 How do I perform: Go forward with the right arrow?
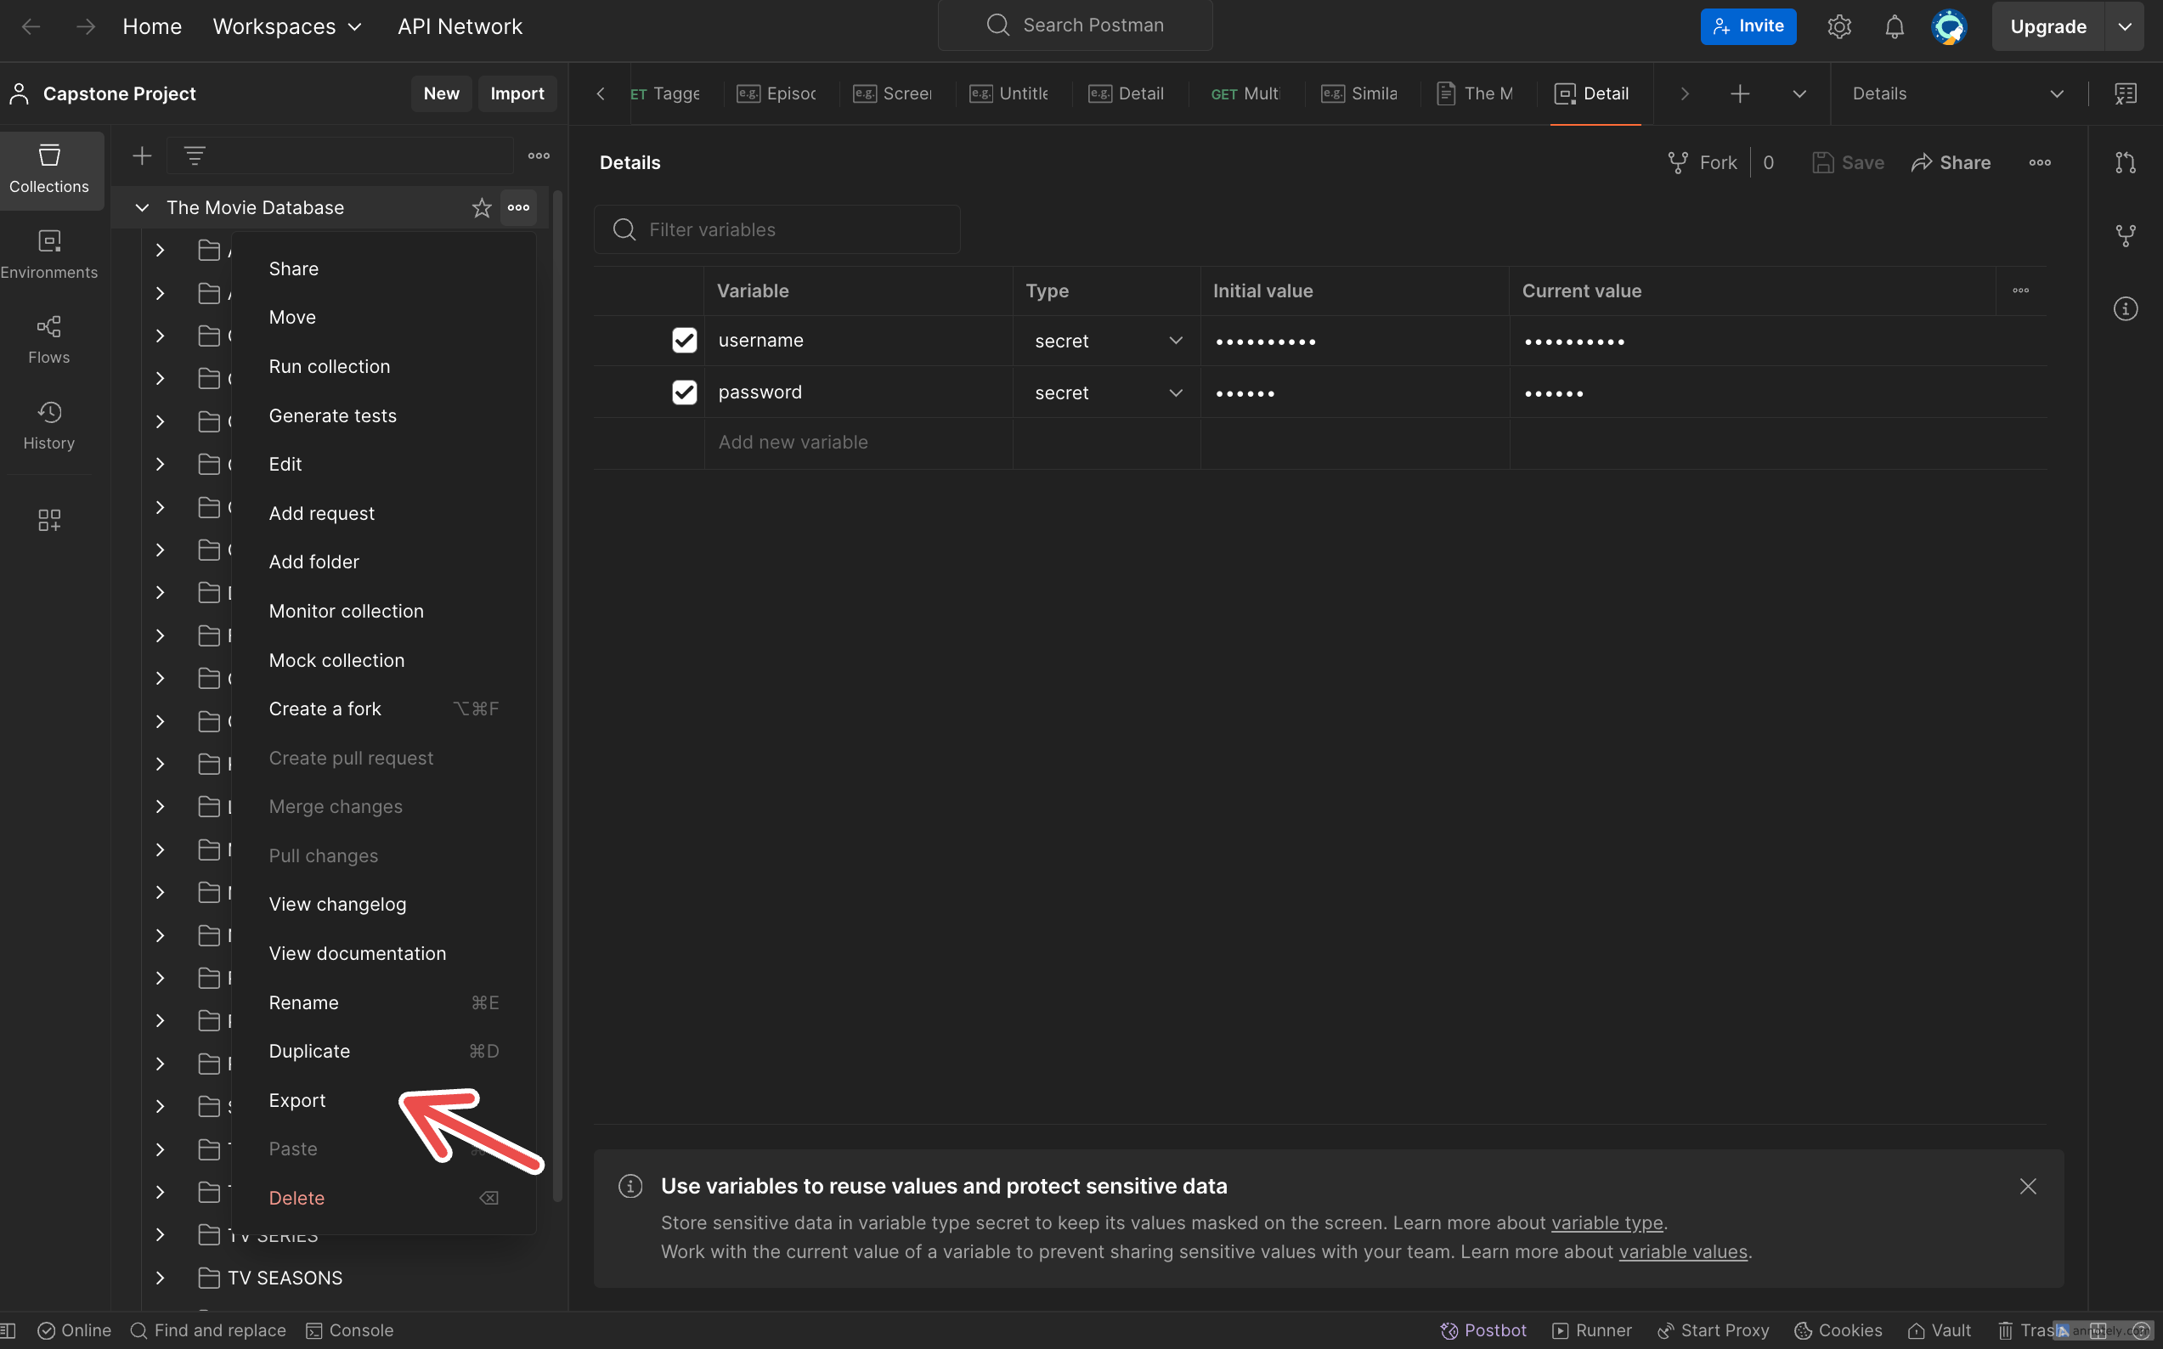[x=86, y=27]
